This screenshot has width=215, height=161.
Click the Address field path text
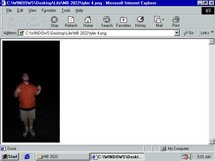pyautogui.click(x=66, y=33)
